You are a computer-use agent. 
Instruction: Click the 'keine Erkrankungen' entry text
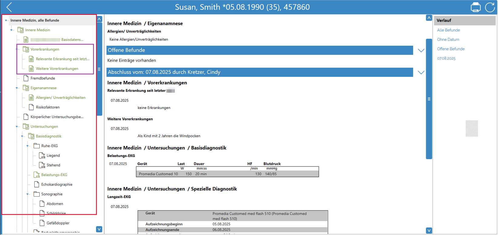click(154, 108)
